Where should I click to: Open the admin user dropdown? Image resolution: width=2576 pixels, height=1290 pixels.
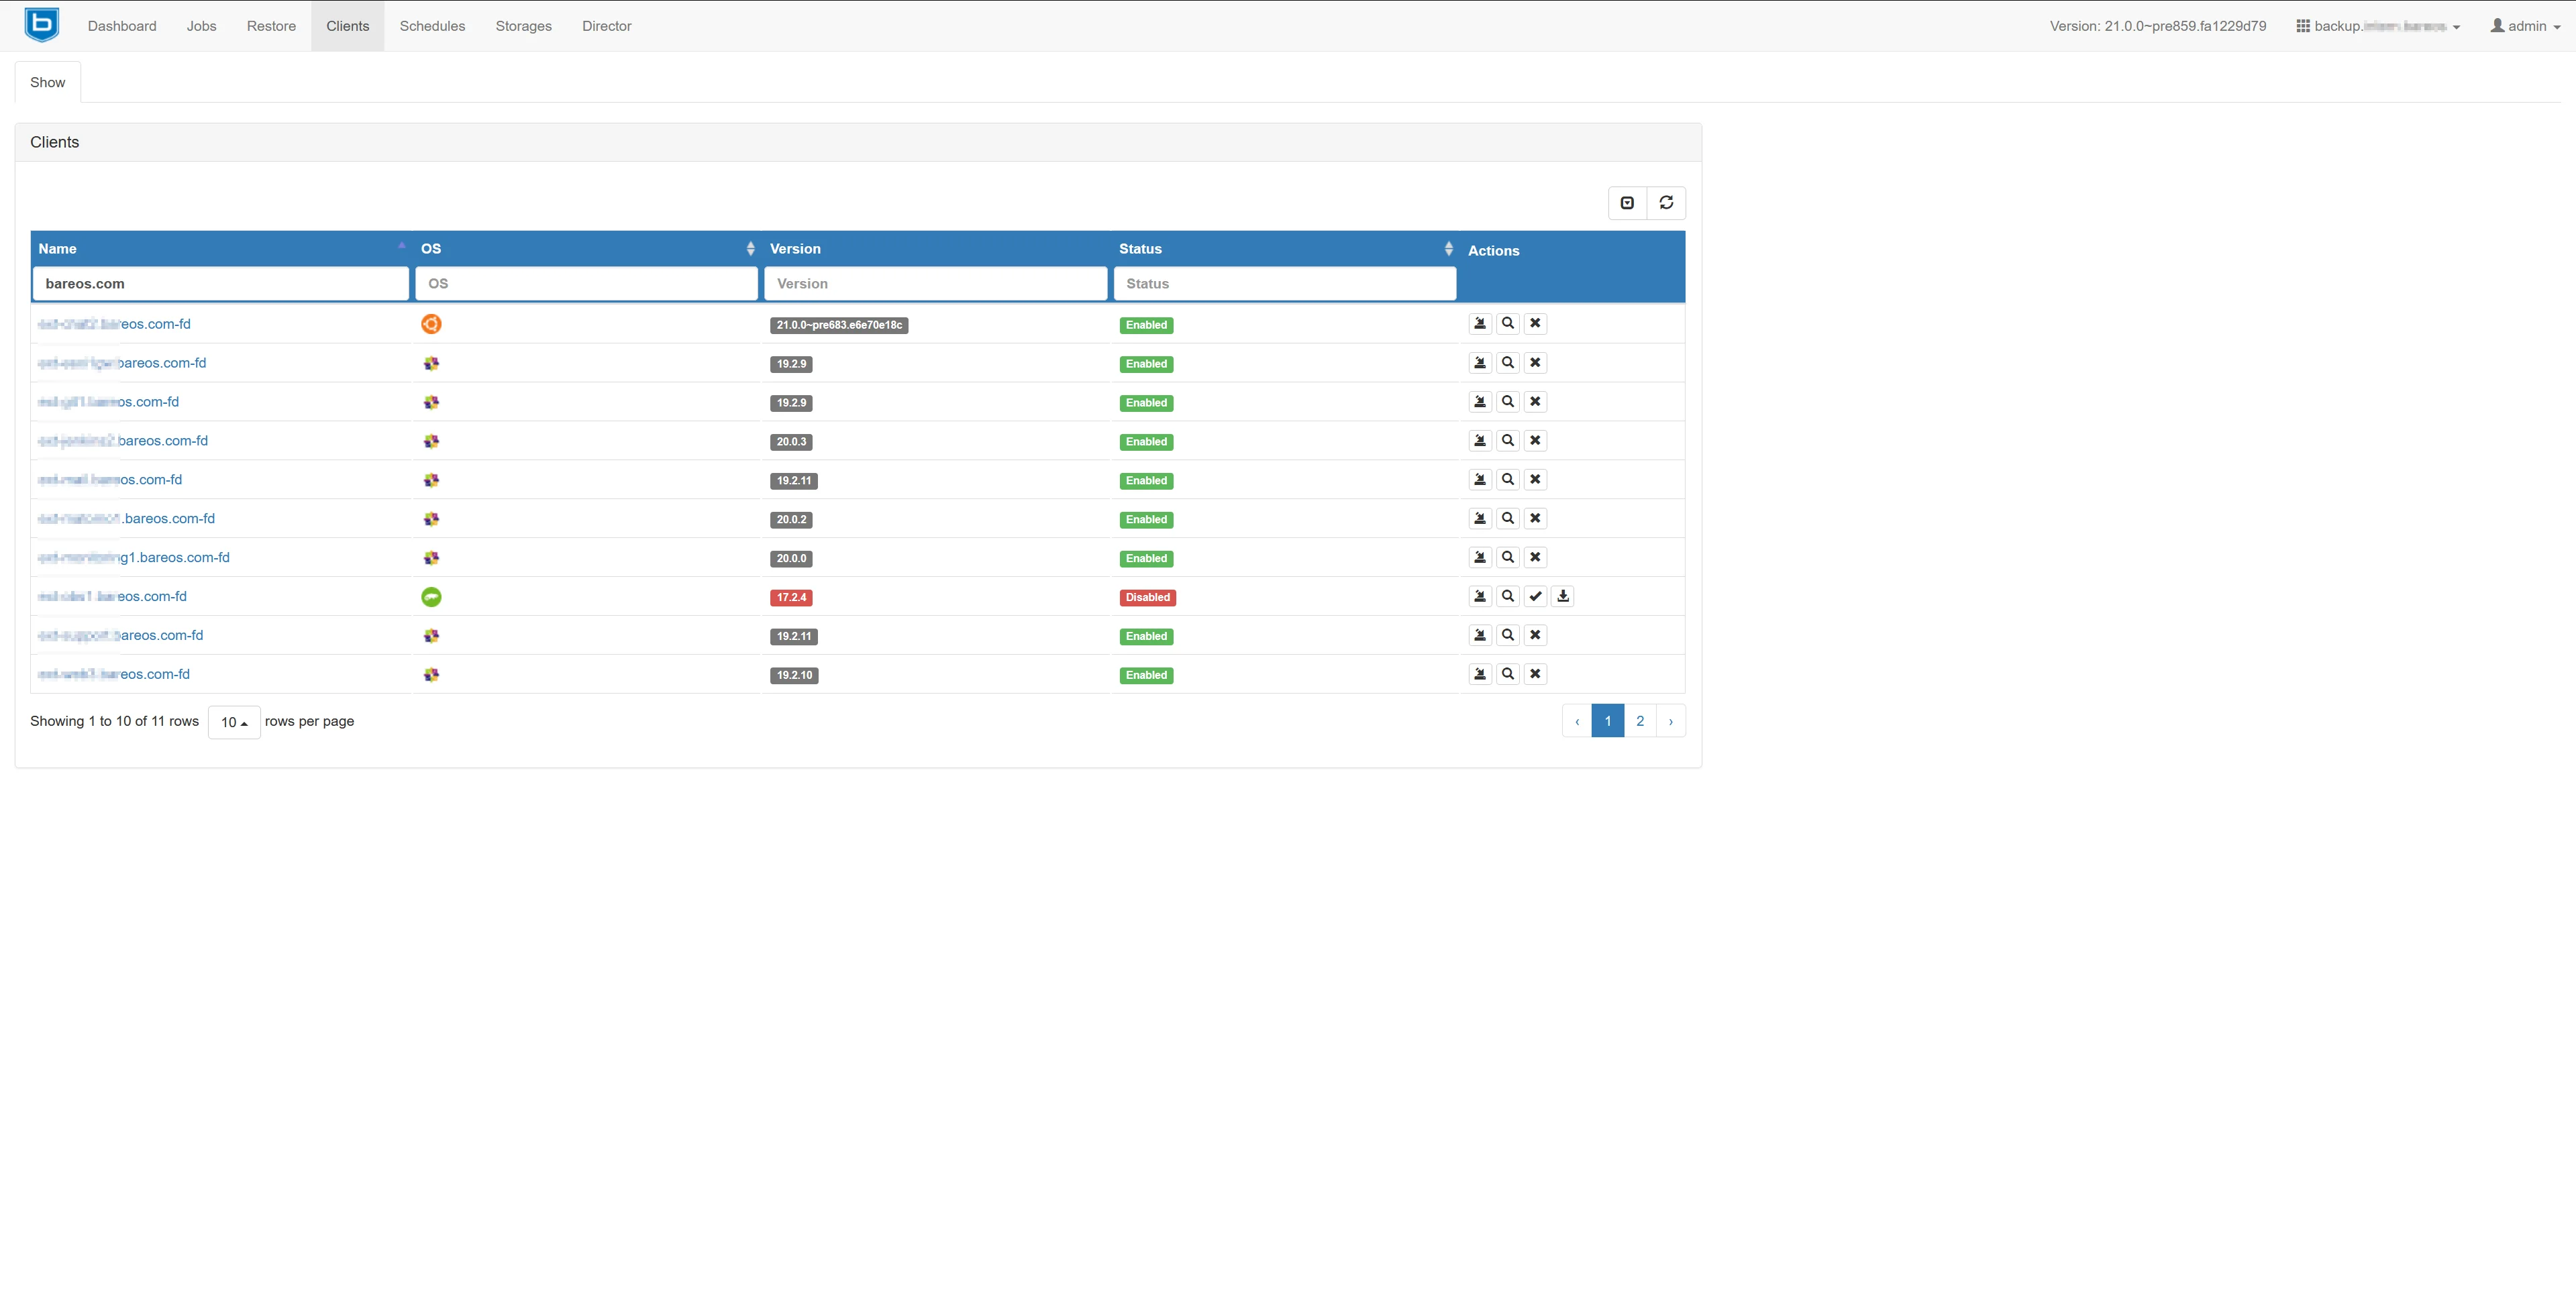coord(2525,26)
